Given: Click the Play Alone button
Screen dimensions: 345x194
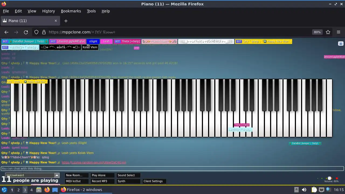Looking at the screenshot, I should pos(103,175).
